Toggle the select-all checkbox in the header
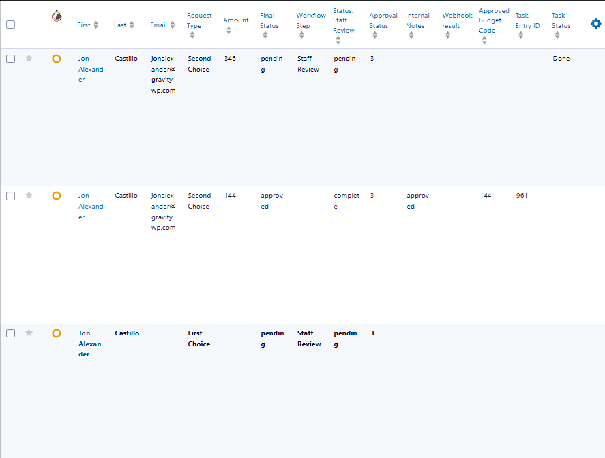605x458 pixels. pyautogui.click(x=10, y=23)
